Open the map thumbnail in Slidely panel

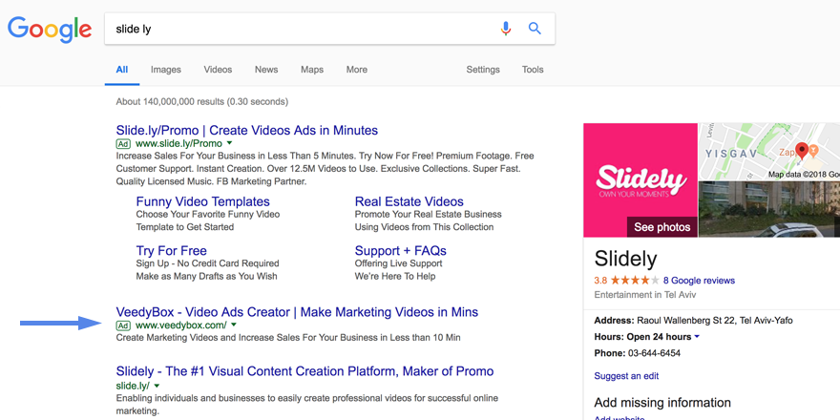[x=769, y=152]
